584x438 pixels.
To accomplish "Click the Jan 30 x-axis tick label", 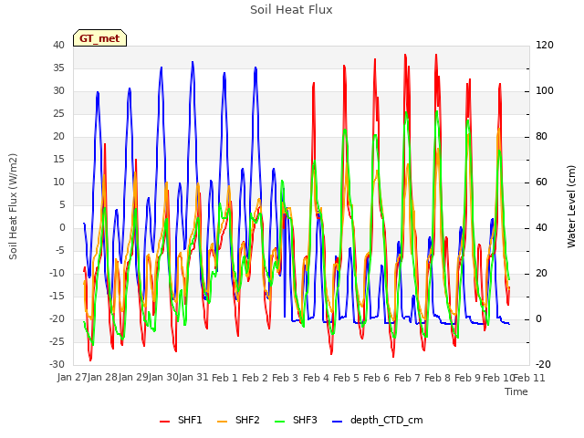I will 163,378.
